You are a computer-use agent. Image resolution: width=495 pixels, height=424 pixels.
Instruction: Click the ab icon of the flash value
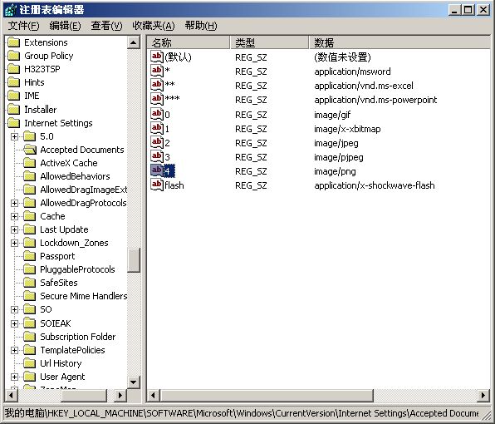coord(157,185)
